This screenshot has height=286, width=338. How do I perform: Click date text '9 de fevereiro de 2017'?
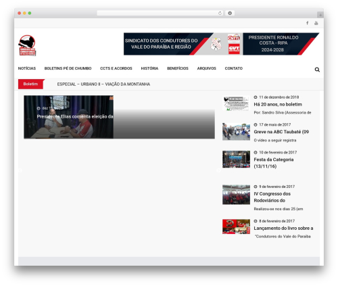click(277, 187)
